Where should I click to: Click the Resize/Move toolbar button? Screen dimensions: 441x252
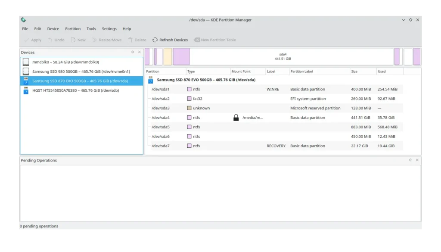tap(106, 40)
